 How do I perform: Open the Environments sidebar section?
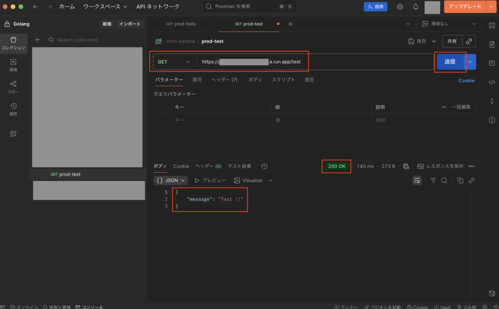13,65
